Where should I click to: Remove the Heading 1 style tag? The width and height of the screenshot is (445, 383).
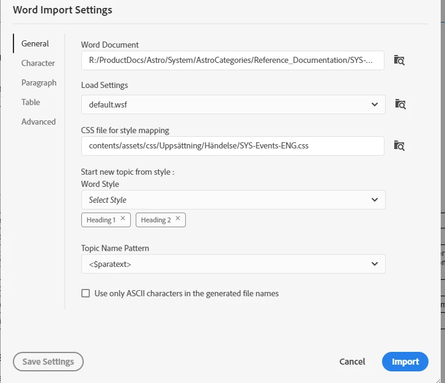pyautogui.click(x=123, y=219)
